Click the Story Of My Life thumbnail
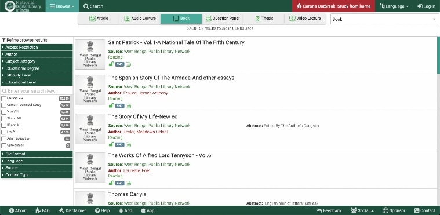Viewport: 440px width, 215px height. (90, 129)
